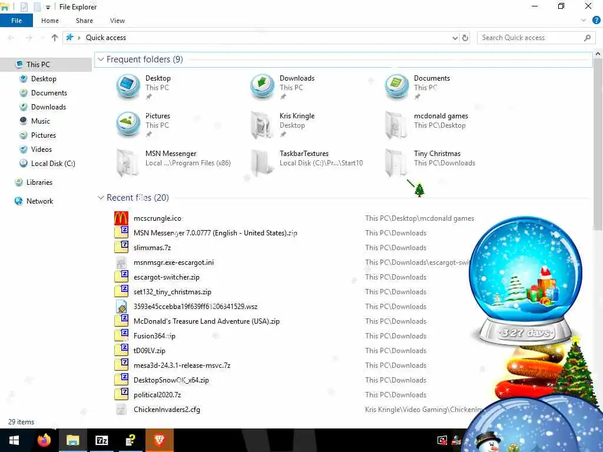The width and height of the screenshot is (603, 452).
Task: Refresh the Quick access view
Action: click(x=465, y=38)
